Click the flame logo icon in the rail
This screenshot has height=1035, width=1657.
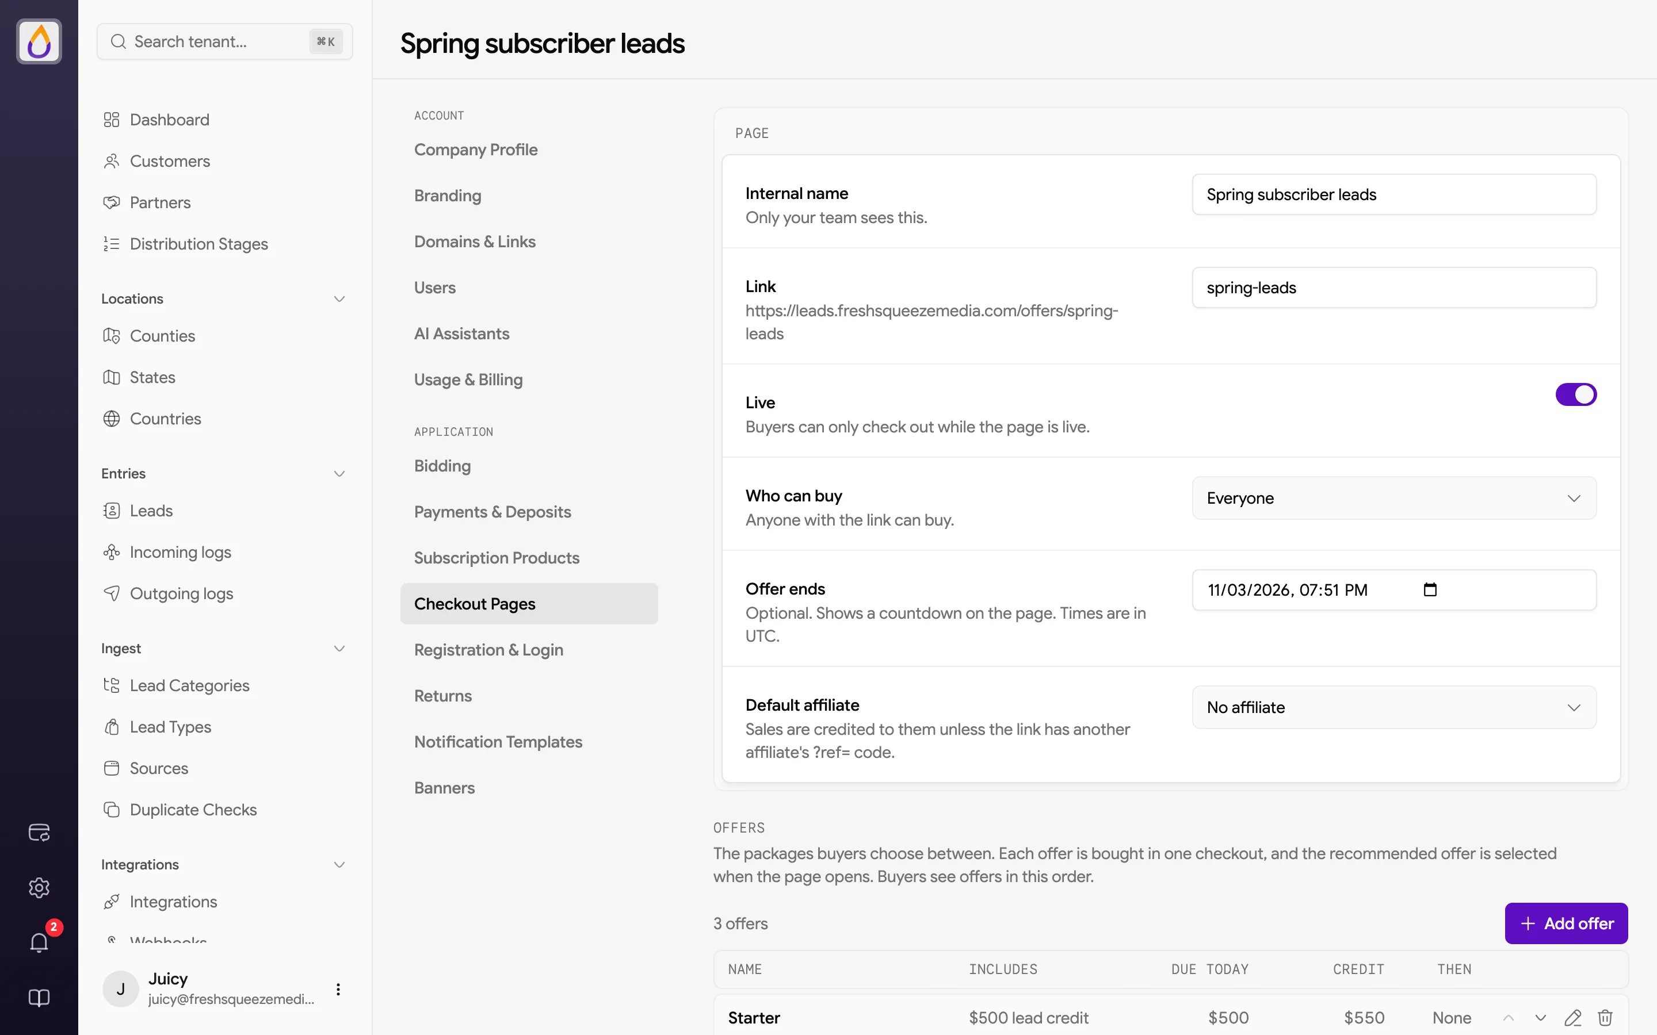pos(39,42)
